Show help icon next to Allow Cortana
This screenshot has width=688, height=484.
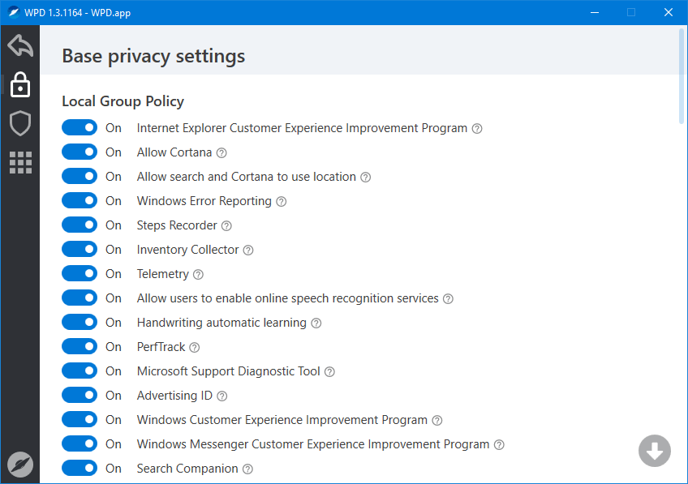click(221, 153)
